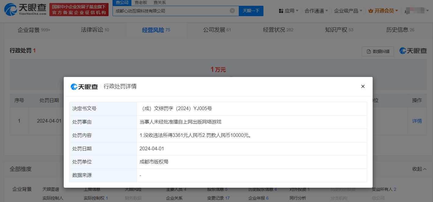The height and width of the screenshot is (202, 433).
Task: Open 历史股东信息 link
Action: (x=263, y=189)
